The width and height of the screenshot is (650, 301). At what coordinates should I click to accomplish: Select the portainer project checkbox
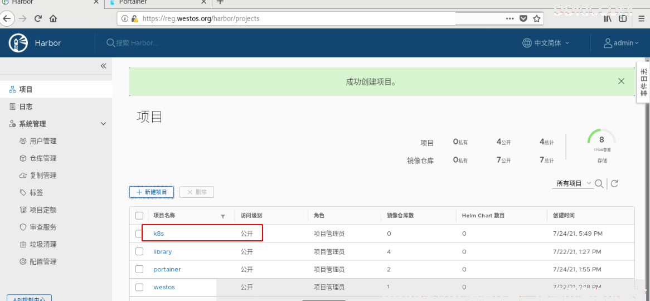point(139,269)
